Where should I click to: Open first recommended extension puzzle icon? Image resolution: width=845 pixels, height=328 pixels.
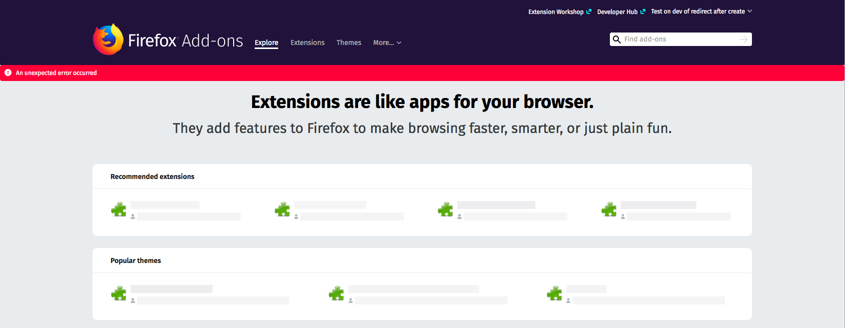click(119, 209)
